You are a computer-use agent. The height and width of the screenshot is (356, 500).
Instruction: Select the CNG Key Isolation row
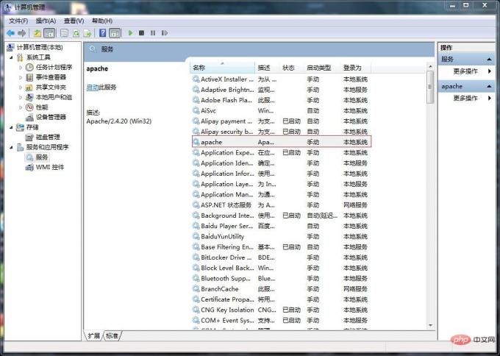point(281,310)
